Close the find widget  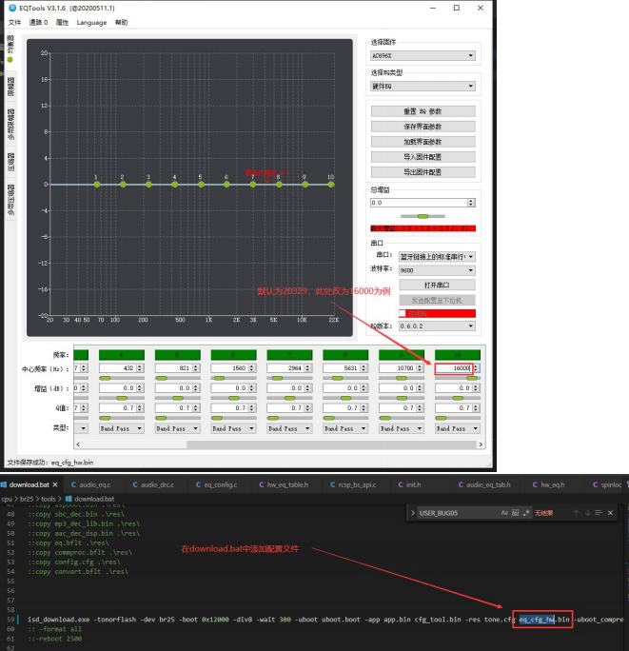coord(610,513)
